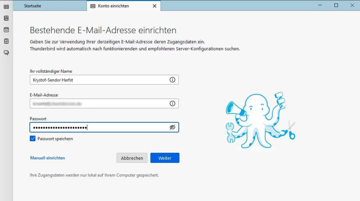Click info icon in full name field
360x201 pixels.
172,80
